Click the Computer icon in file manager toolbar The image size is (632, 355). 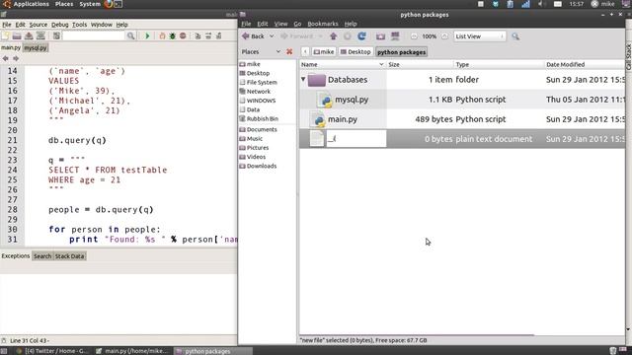pyautogui.click(x=395, y=36)
